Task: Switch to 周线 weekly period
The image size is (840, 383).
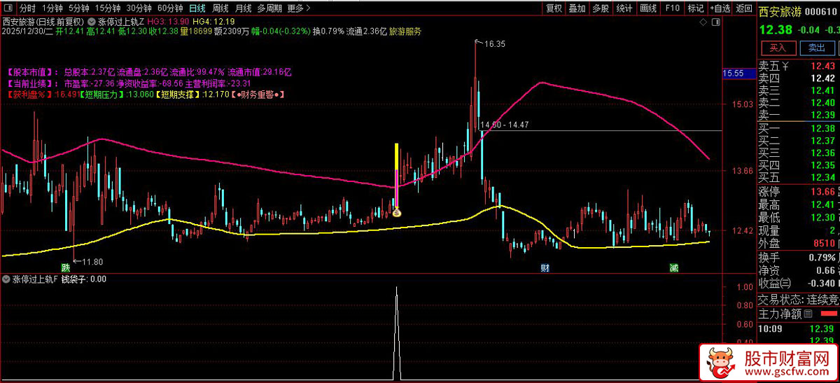Action: pyautogui.click(x=220, y=8)
